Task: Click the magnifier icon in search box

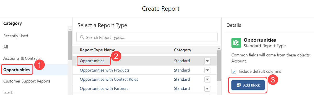Action: pyautogui.click(x=82, y=37)
